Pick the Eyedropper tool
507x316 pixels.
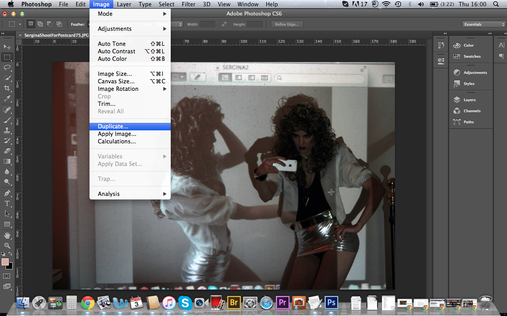tap(7, 99)
